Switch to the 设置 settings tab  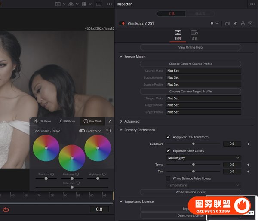tap(194, 35)
